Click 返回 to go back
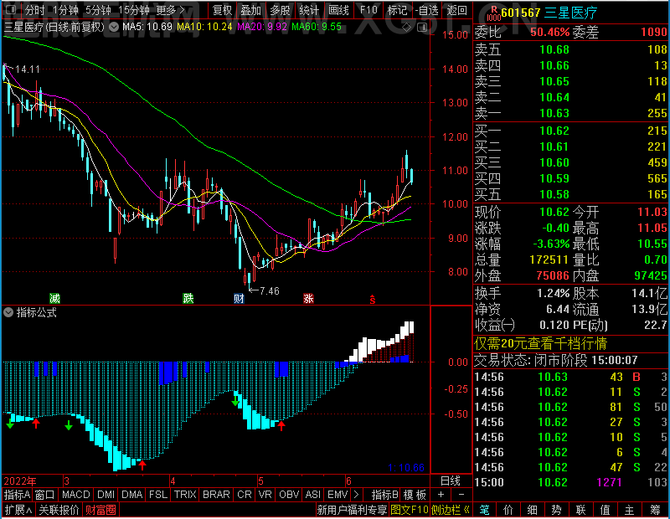This screenshot has width=670, height=519. pyautogui.click(x=456, y=10)
